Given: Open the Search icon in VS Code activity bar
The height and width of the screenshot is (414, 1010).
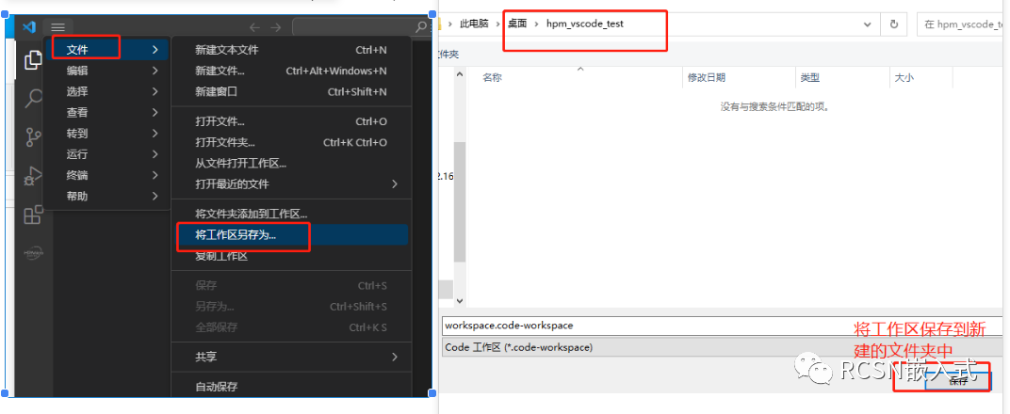Looking at the screenshot, I should coord(33,99).
